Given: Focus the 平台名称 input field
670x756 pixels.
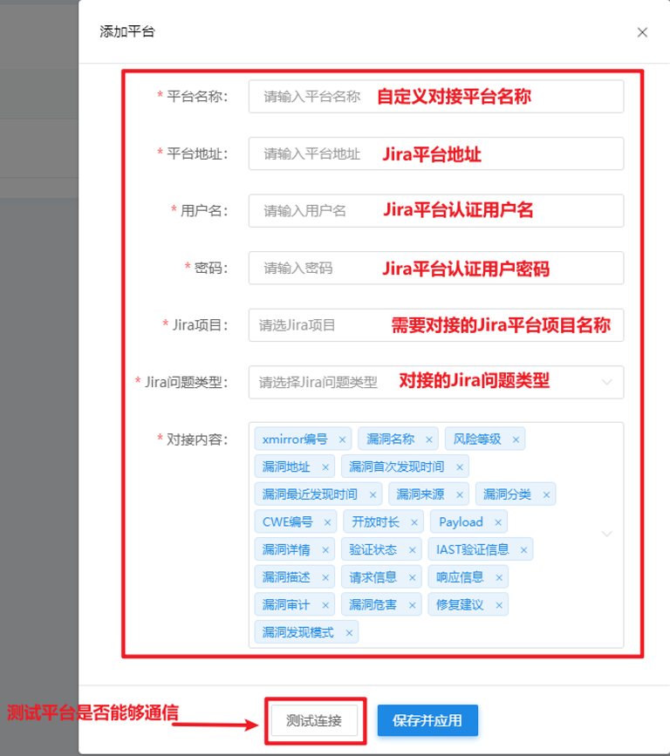Looking at the screenshot, I should pyautogui.click(x=436, y=97).
